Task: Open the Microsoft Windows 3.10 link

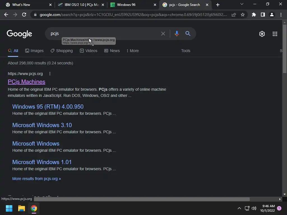Action: (42, 125)
